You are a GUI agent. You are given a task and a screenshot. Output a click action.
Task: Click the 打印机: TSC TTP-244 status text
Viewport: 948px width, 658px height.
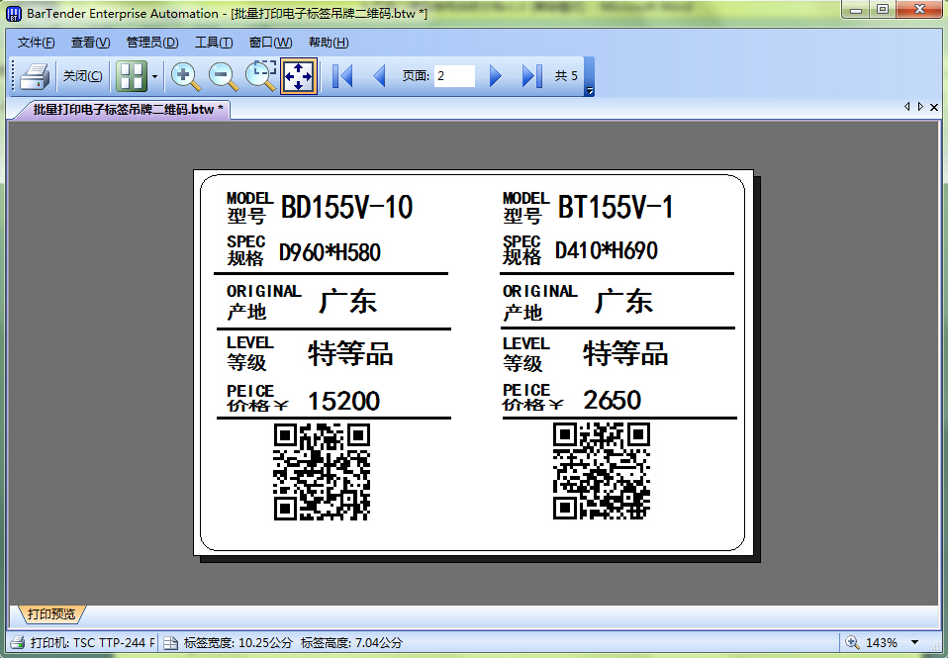pyautogui.click(x=92, y=643)
